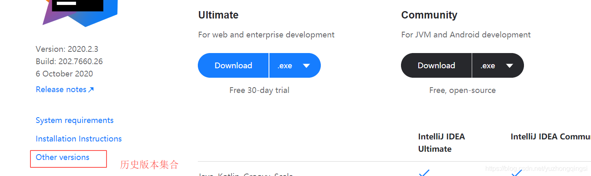The width and height of the screenshot is (591, 176).
Task: Download the Community edition
Action: tap(436, 65)
